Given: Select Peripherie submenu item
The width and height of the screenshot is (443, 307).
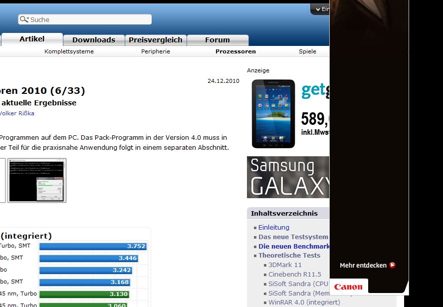Looking at the screenshot, I should click(156, 51).
